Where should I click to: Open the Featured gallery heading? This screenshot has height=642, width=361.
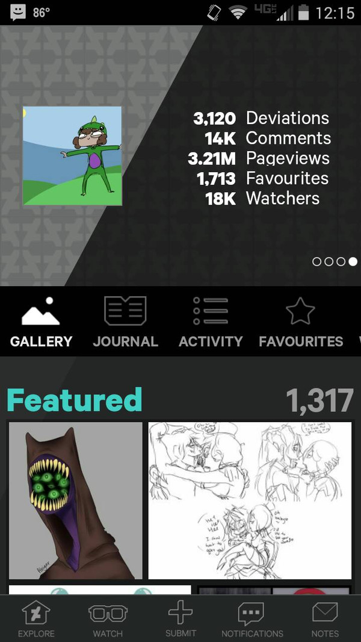tap(75, 400)
